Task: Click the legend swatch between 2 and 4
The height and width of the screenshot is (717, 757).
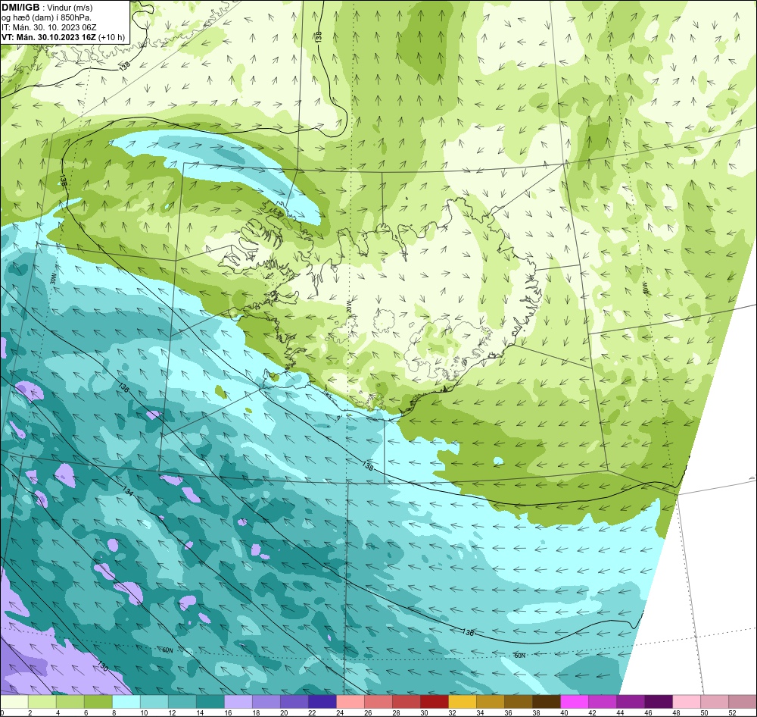Action: tap(42, 702)
